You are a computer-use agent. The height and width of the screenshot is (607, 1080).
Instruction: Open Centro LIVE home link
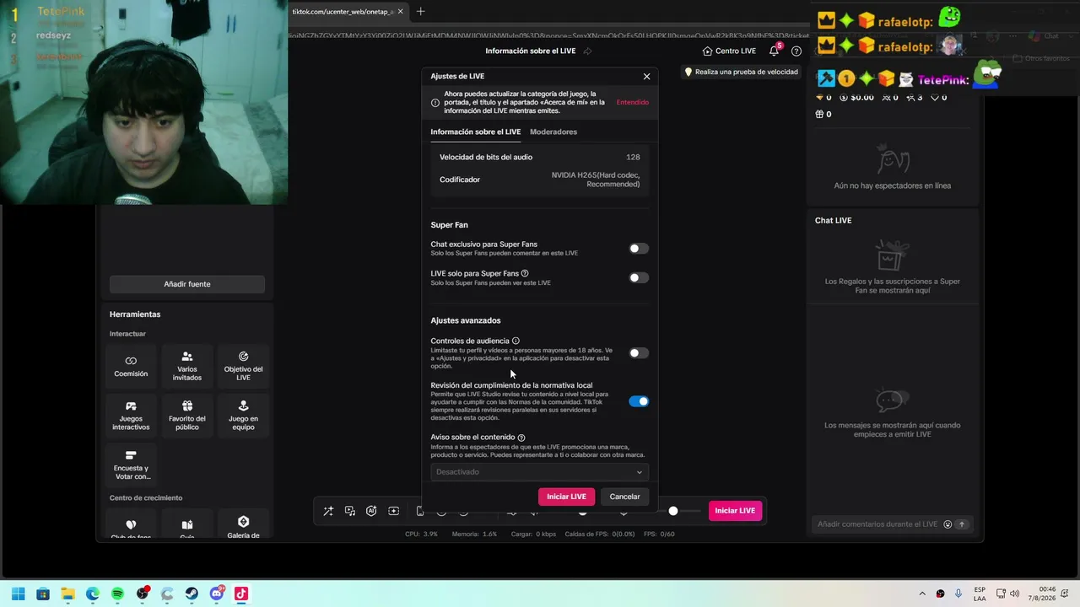coord(729,51)
